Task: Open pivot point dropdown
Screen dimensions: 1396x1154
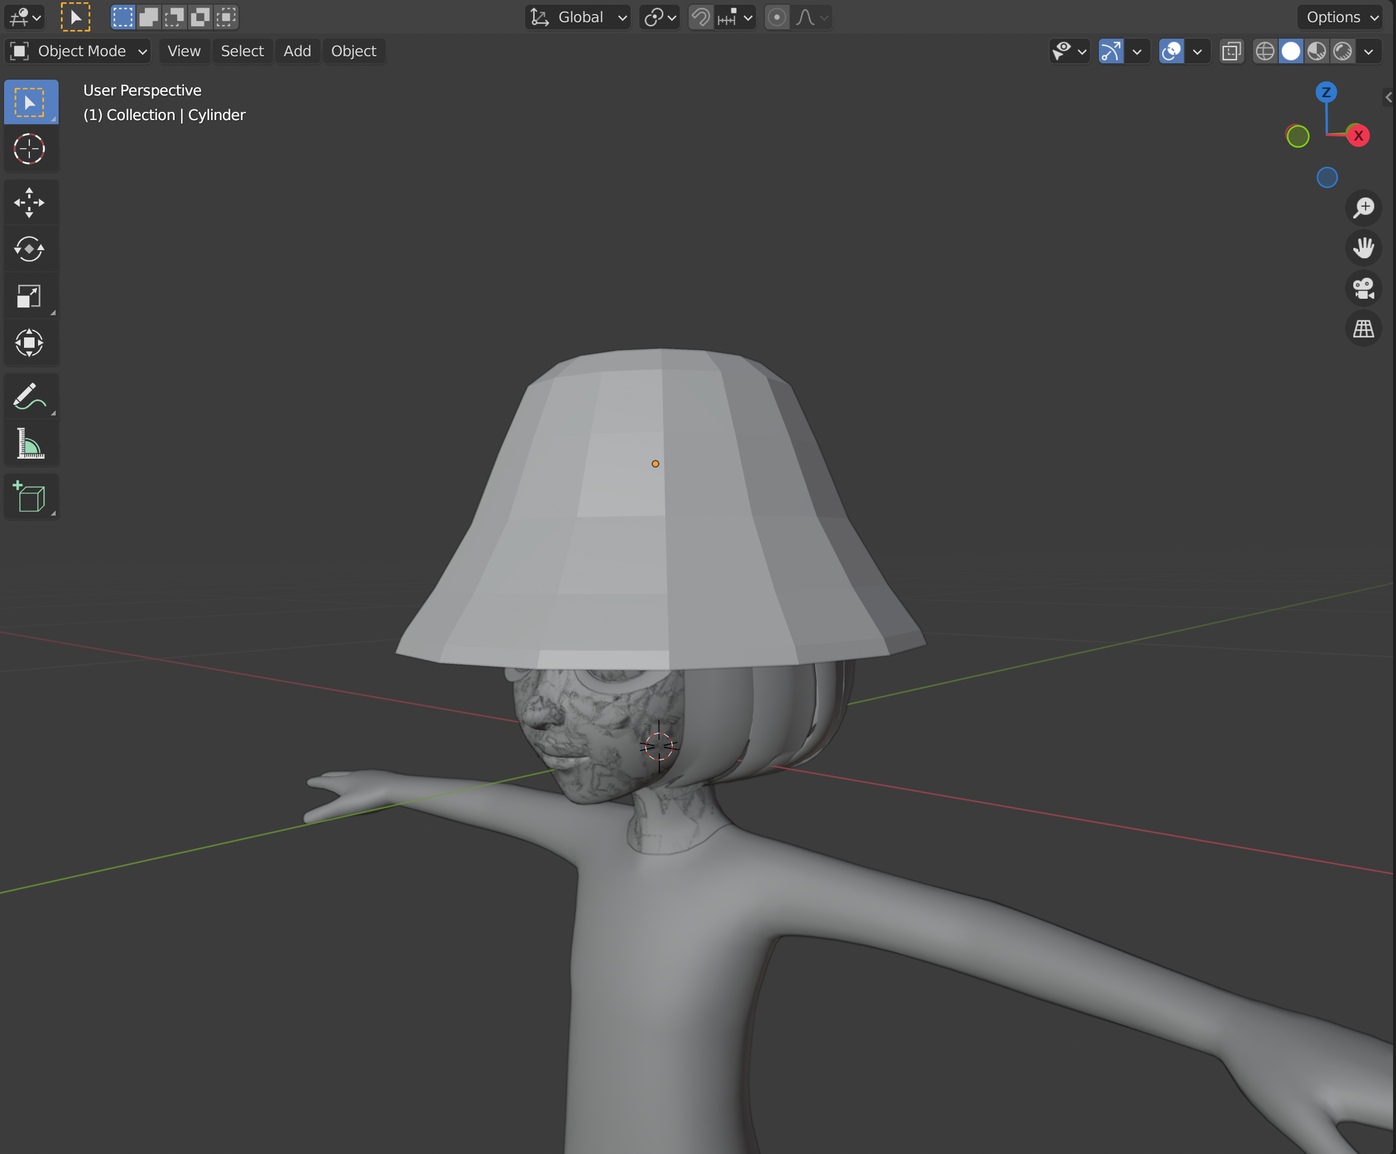Action: tap(659, 16)
